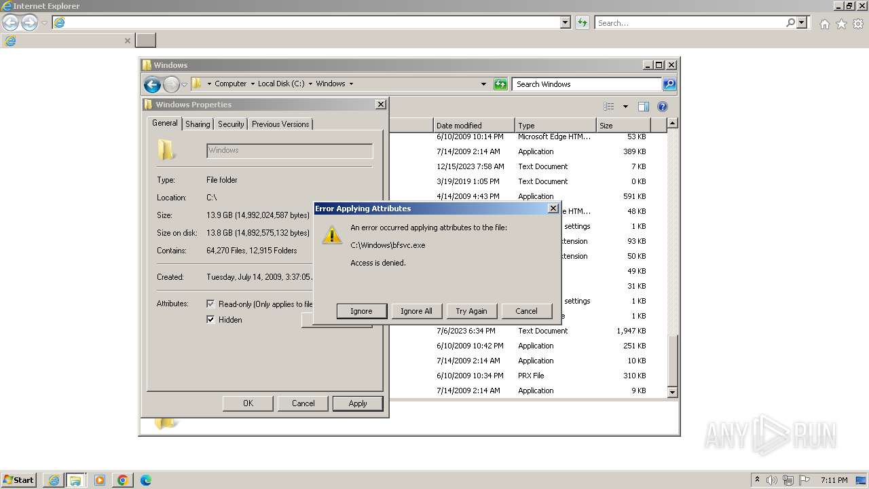Click in the Search Windows field
This screenshot has height=489, width=869.
[x=587, y=84]
